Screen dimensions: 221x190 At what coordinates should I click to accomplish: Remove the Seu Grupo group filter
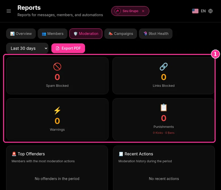click(x=143, y=11)
